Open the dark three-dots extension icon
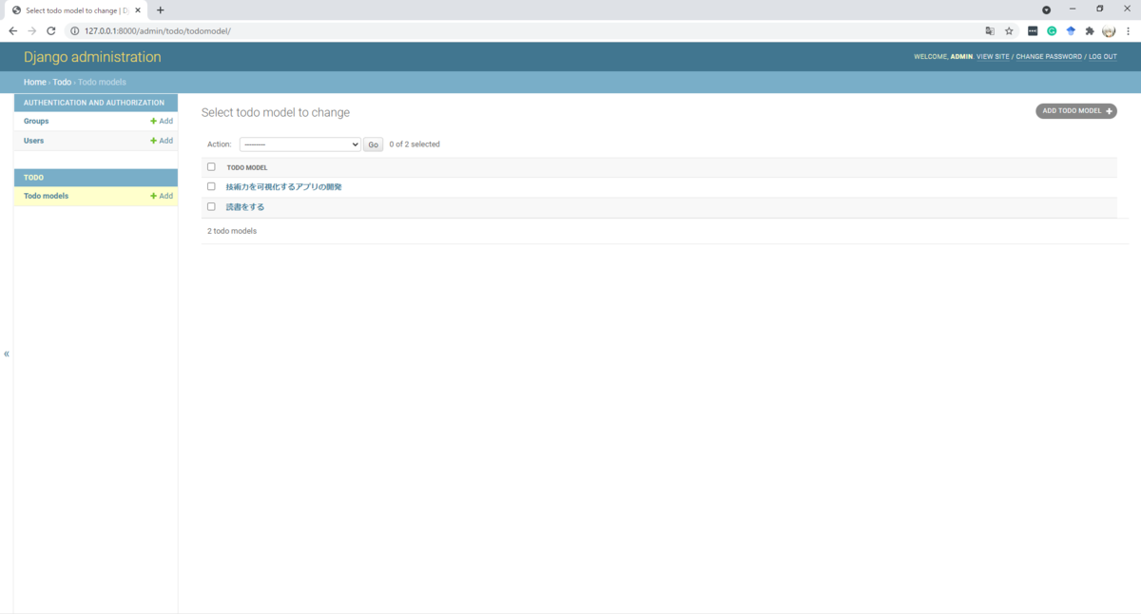 (1033, 30)
